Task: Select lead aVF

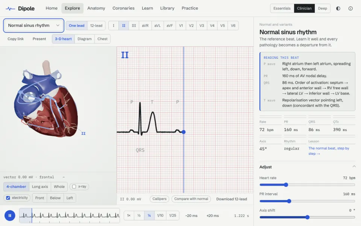Action: [170, 26]
